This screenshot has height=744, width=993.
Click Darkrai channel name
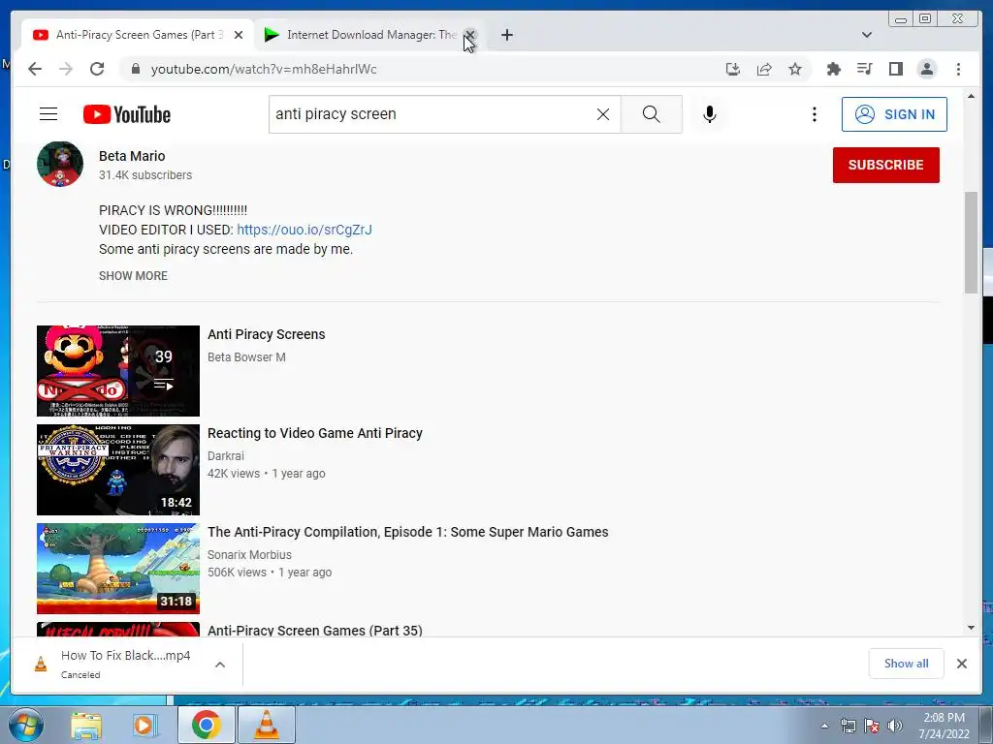[x=225, y=456]
